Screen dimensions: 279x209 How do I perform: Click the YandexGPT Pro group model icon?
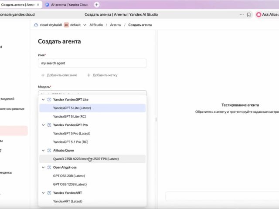pyautogui.click(x=49, y=125)
